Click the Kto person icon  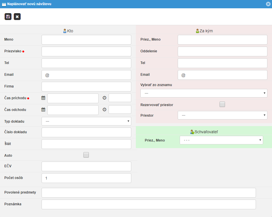[65, 31]
